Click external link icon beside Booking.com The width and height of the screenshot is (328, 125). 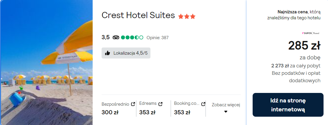click(203, 104)
